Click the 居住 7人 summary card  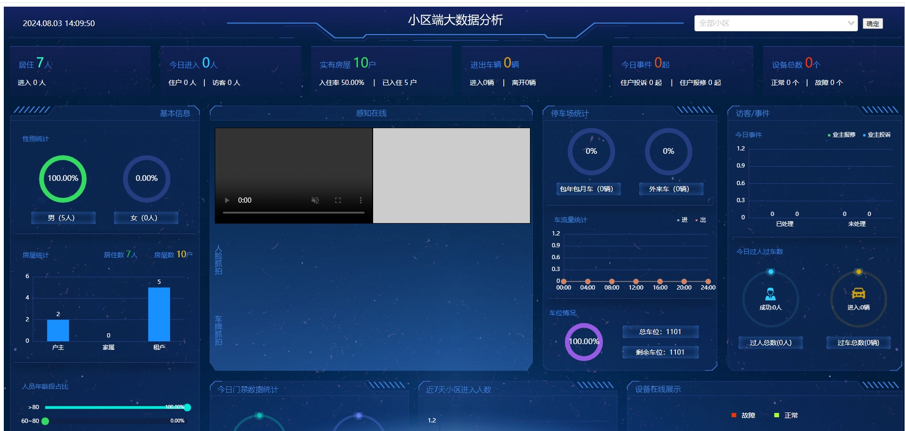[80, 71]
